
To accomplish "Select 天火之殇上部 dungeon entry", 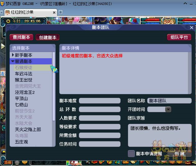I will pyautogui.click(x=28, y=129).
